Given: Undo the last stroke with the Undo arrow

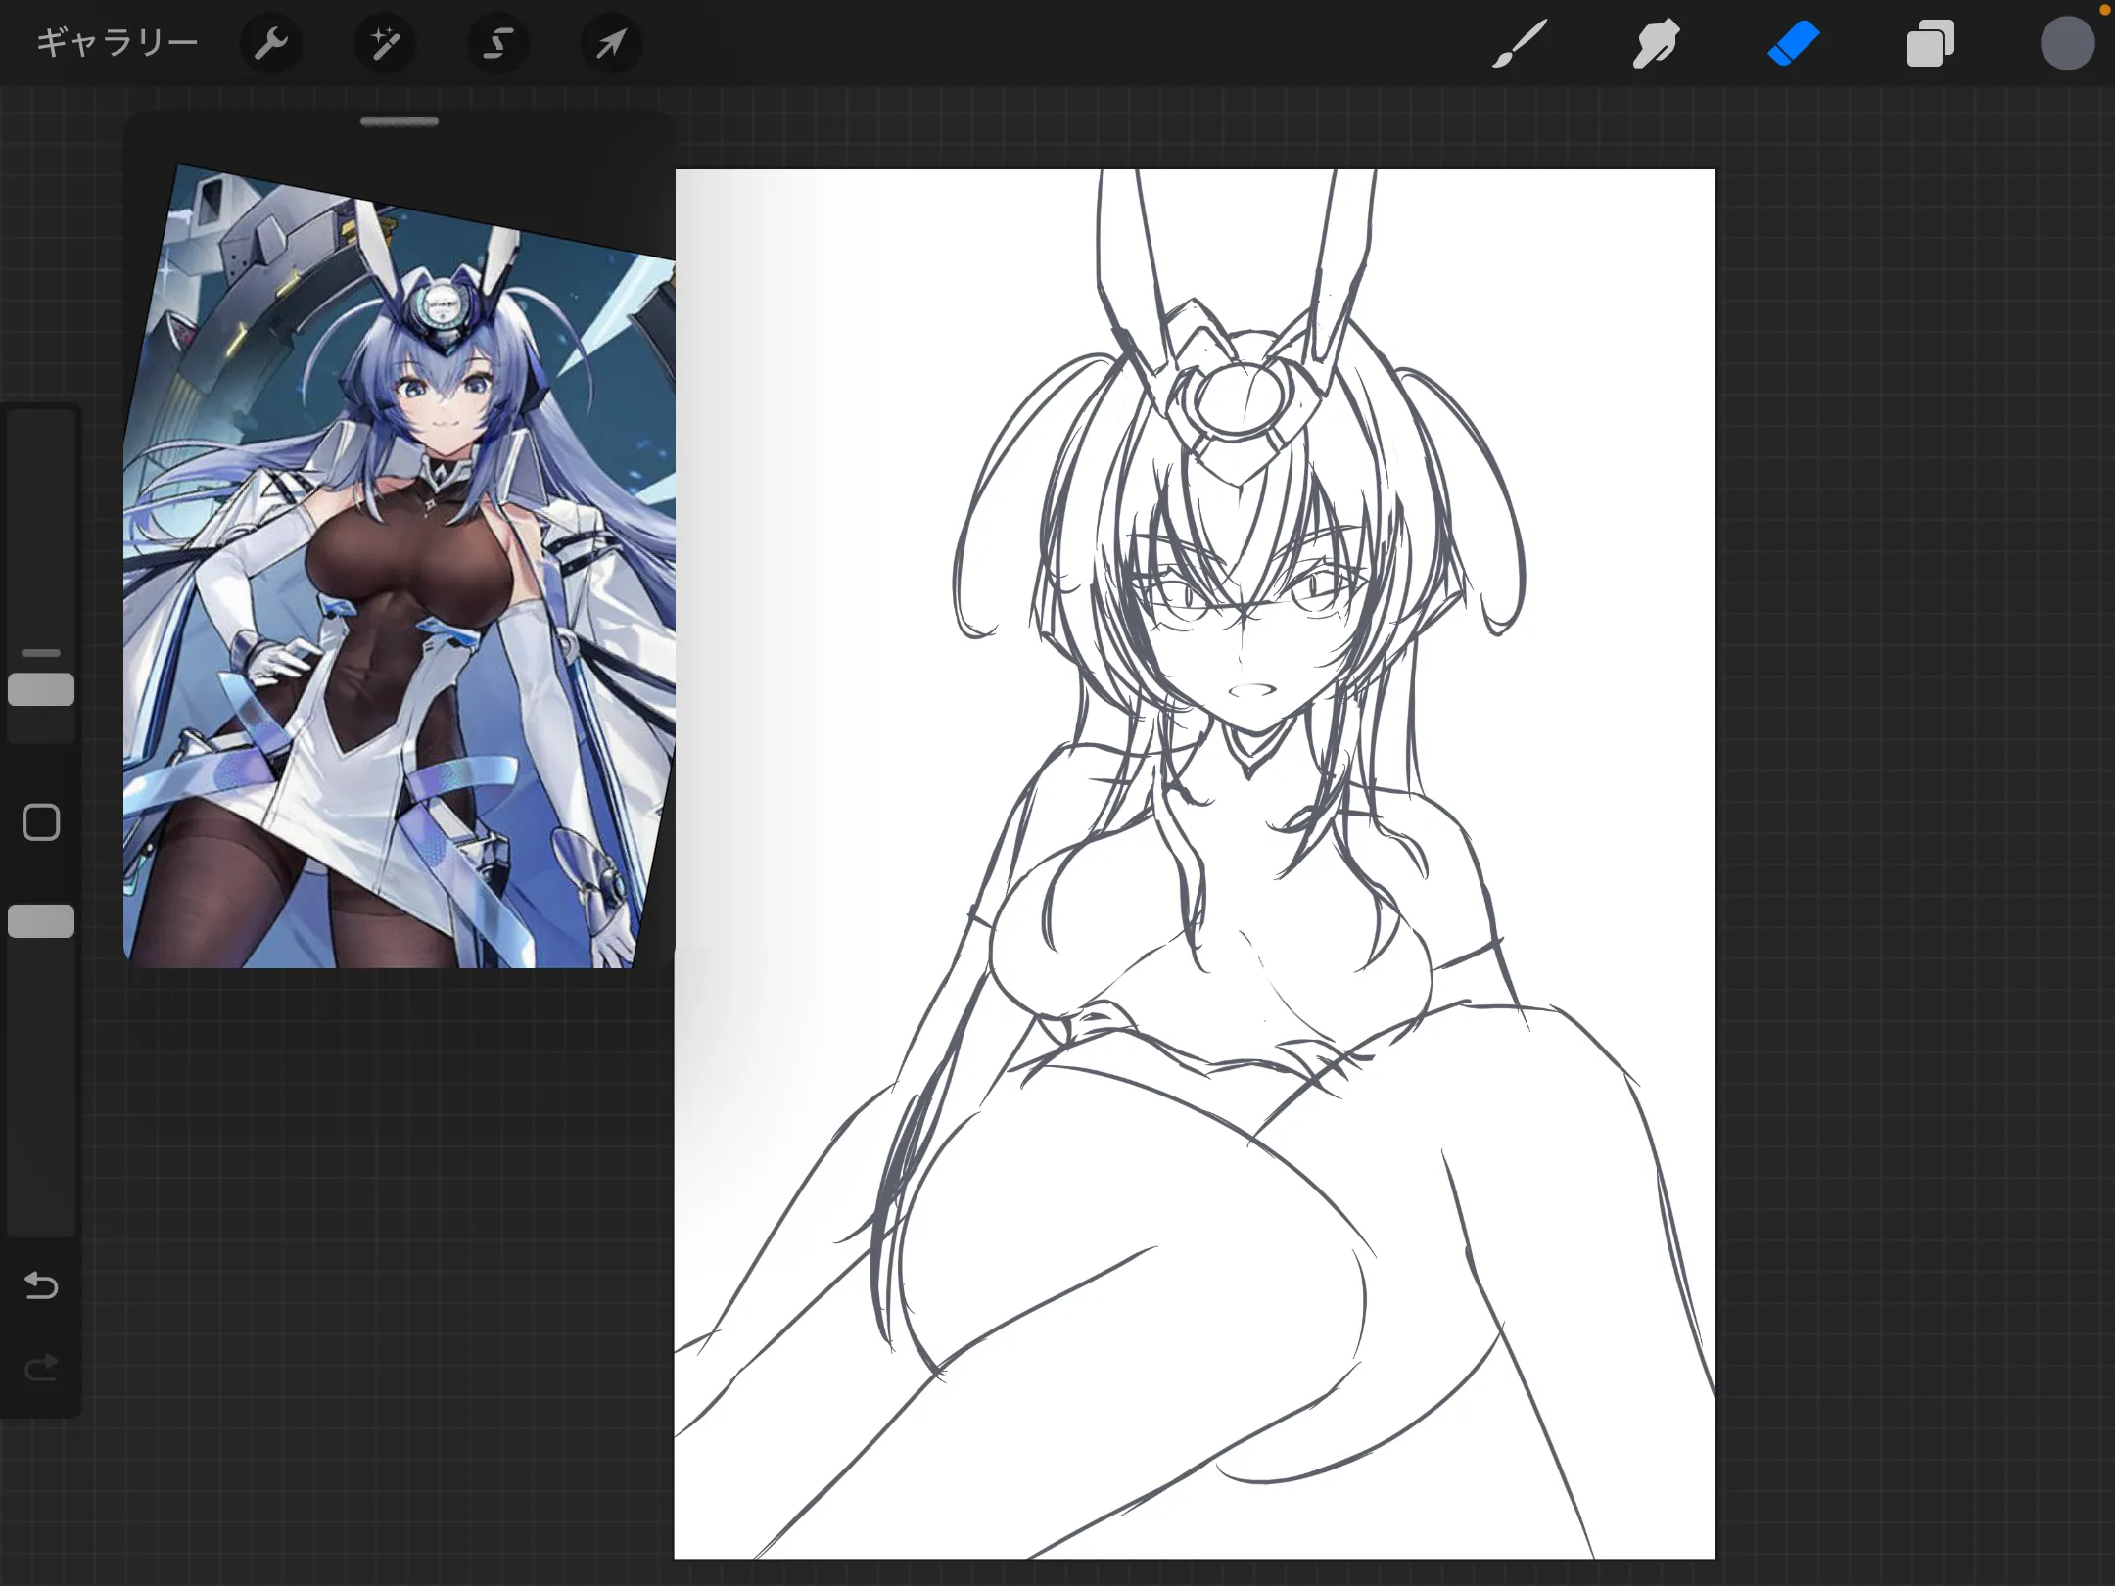Looking at the screenshot, I should coord(41,1284).
